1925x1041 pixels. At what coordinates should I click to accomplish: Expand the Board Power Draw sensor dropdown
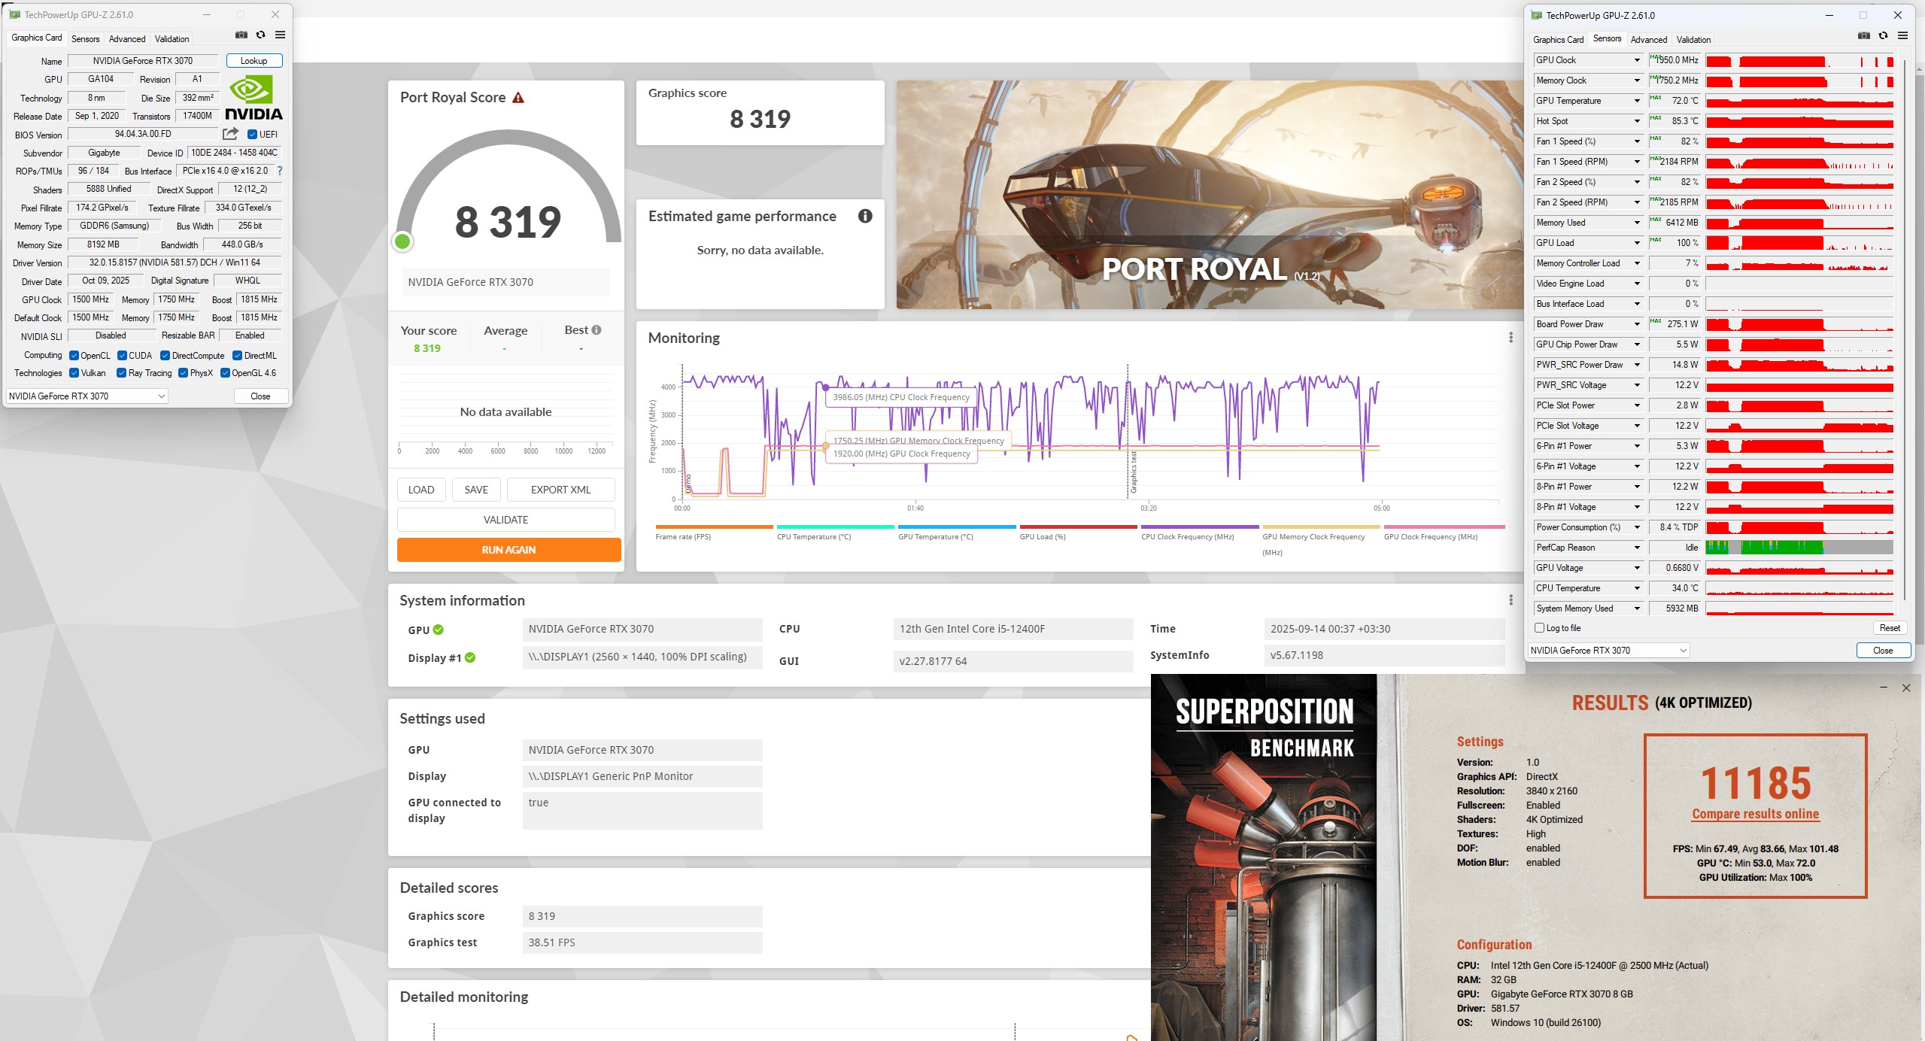coord(1636,324)
